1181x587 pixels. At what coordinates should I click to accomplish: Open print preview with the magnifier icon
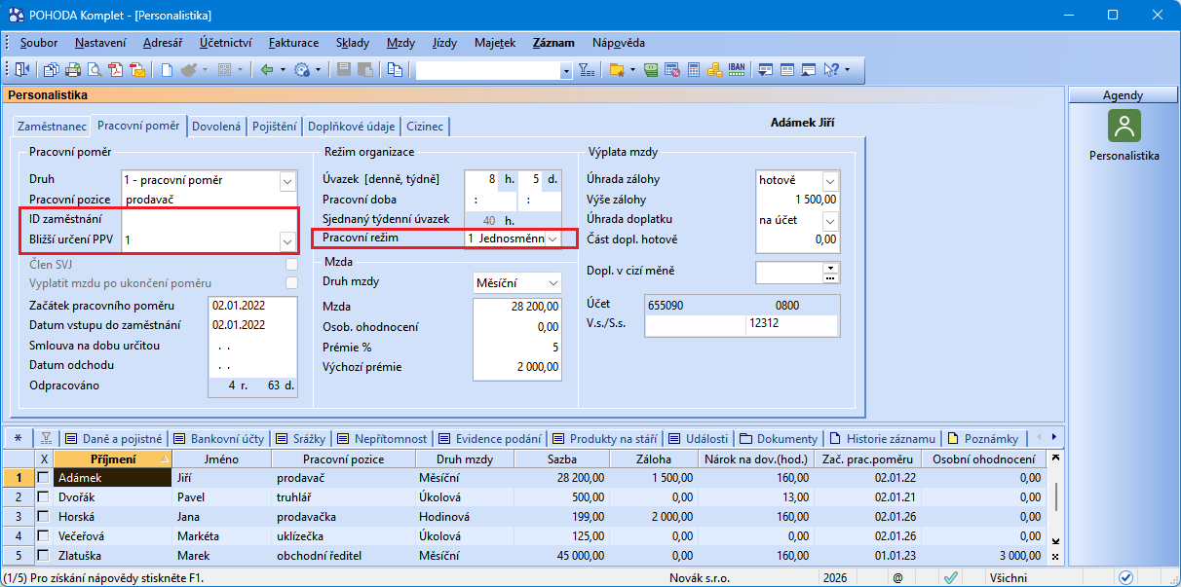point(95,70)
